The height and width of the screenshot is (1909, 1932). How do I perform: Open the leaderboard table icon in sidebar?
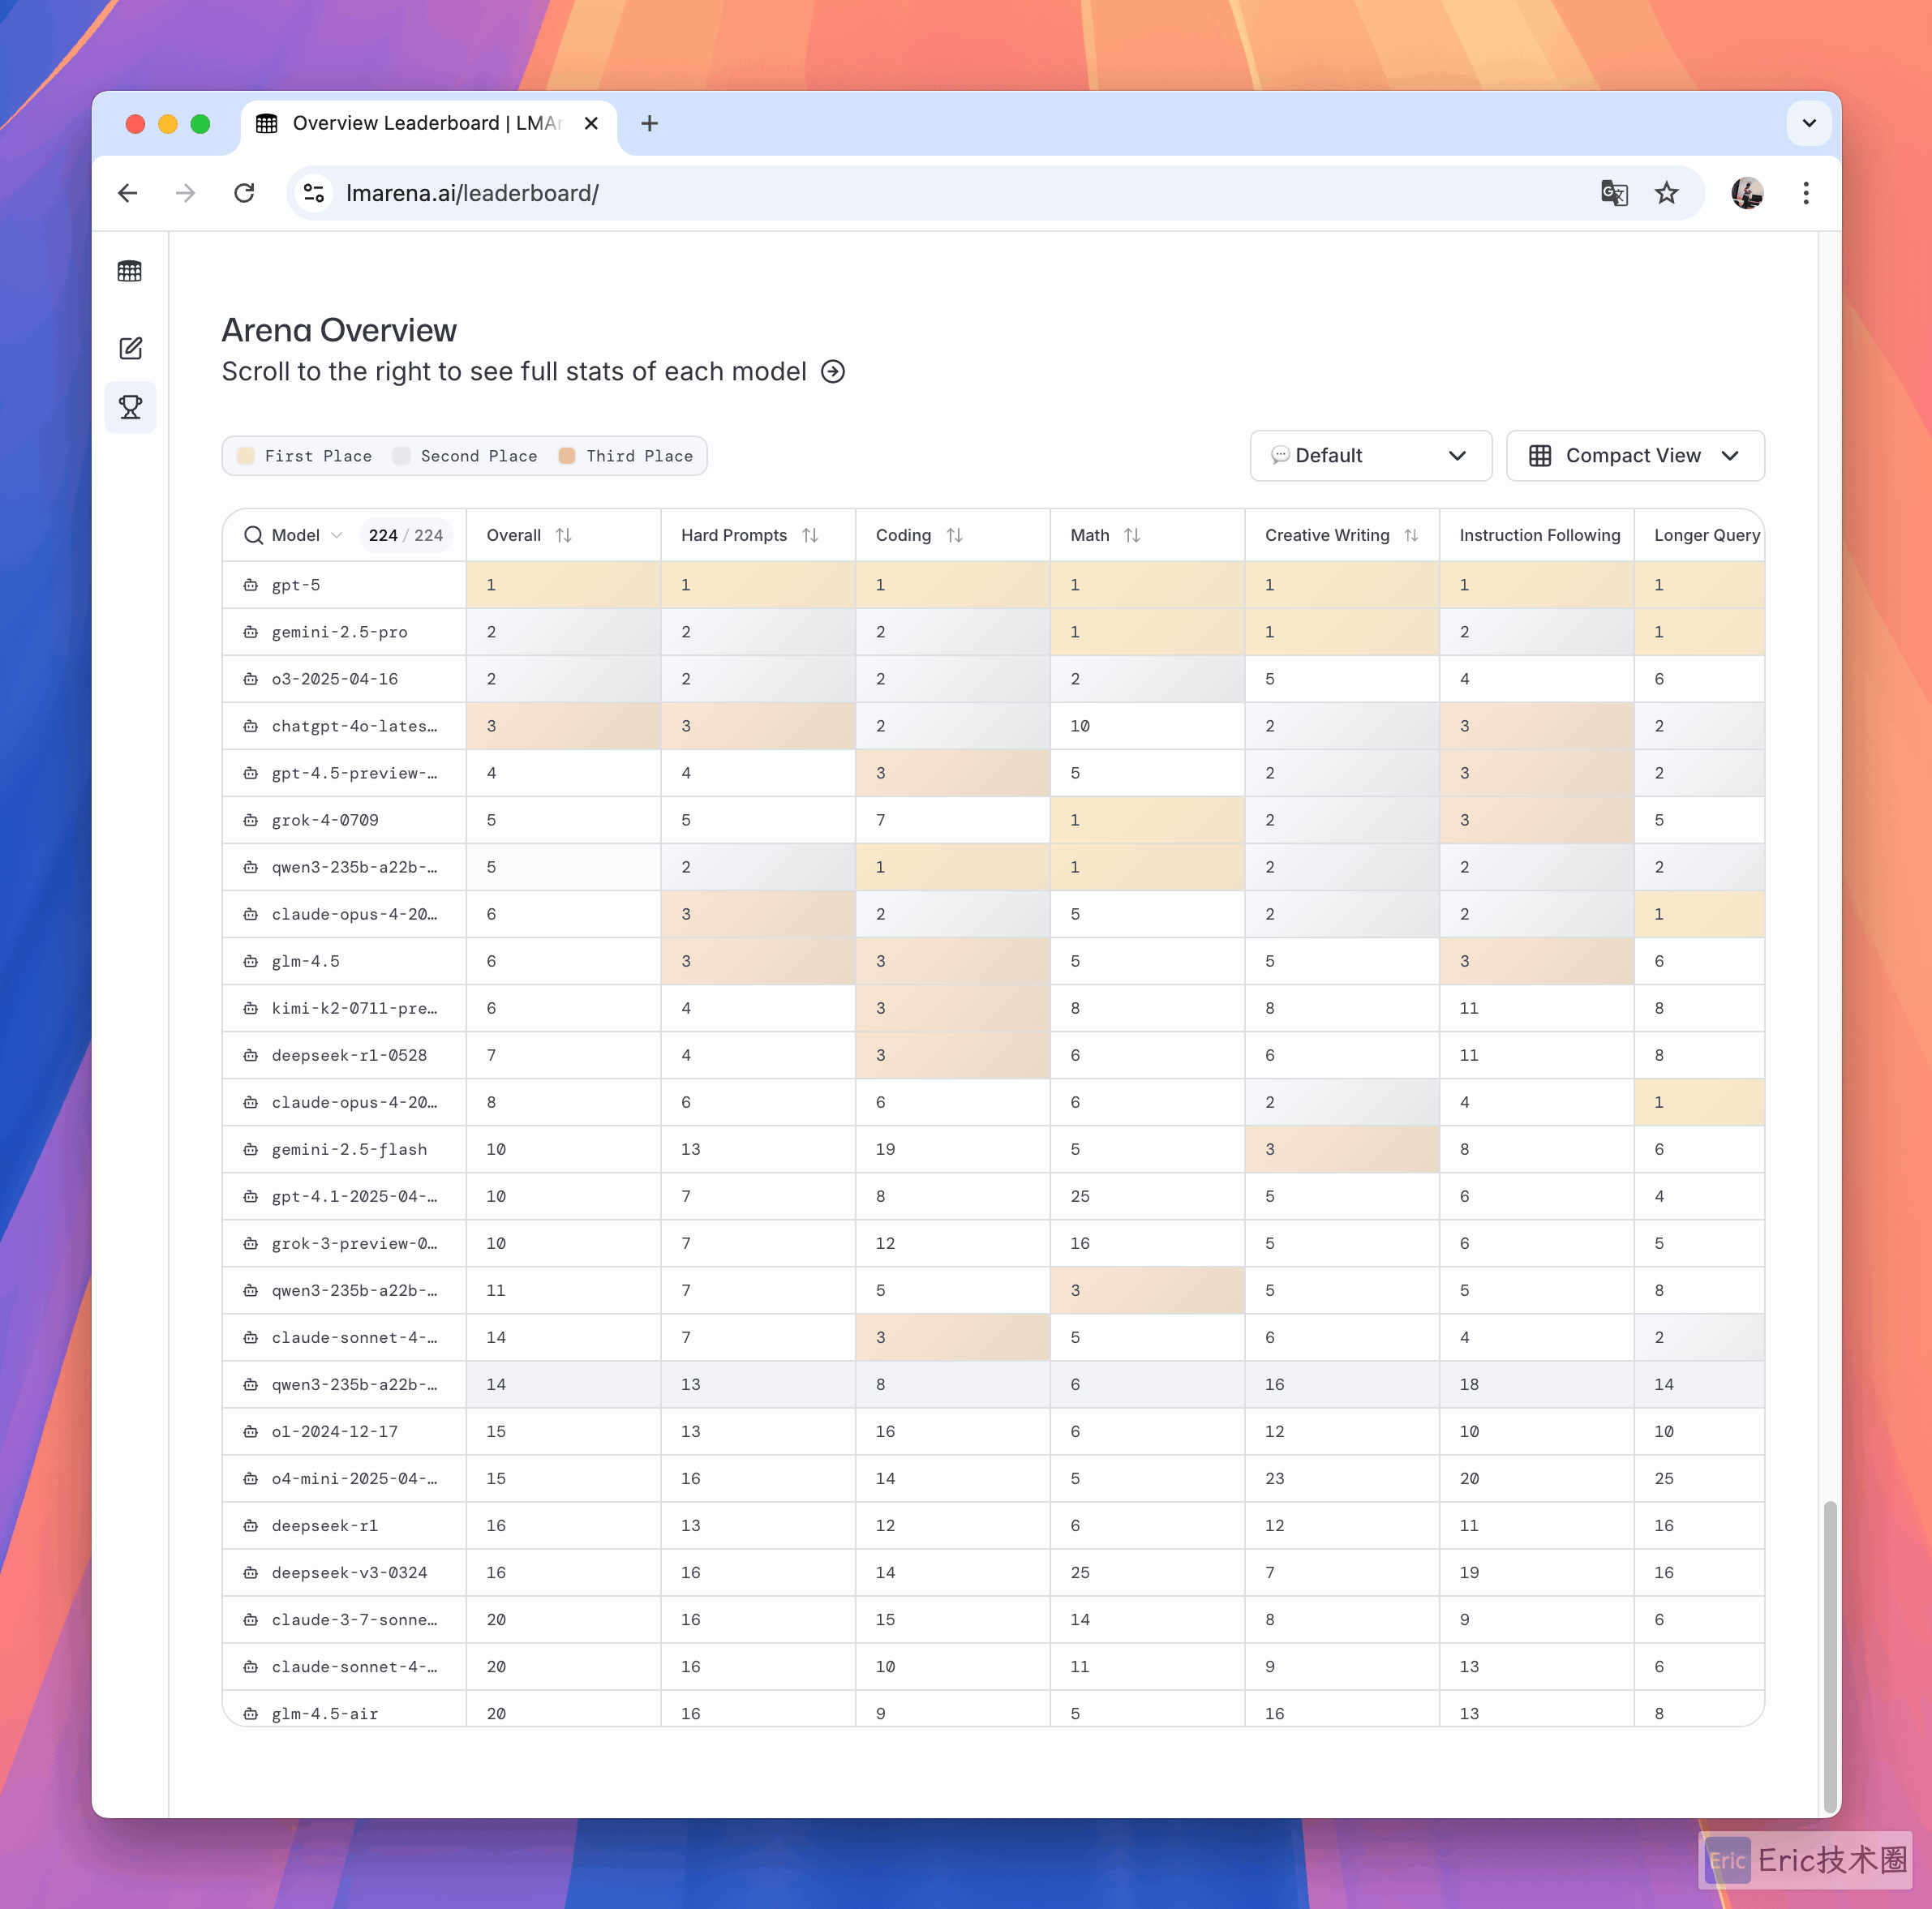pos(130,271)
